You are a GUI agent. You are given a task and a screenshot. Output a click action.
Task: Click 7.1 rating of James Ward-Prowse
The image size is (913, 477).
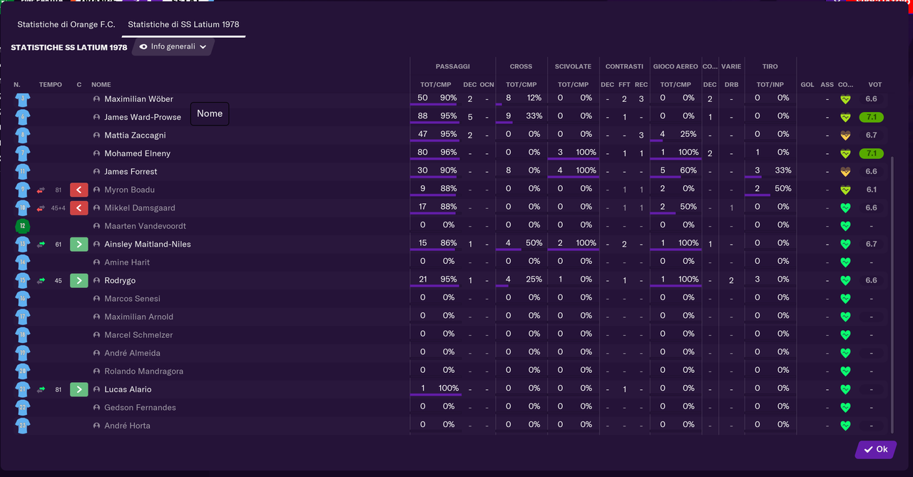871,117
